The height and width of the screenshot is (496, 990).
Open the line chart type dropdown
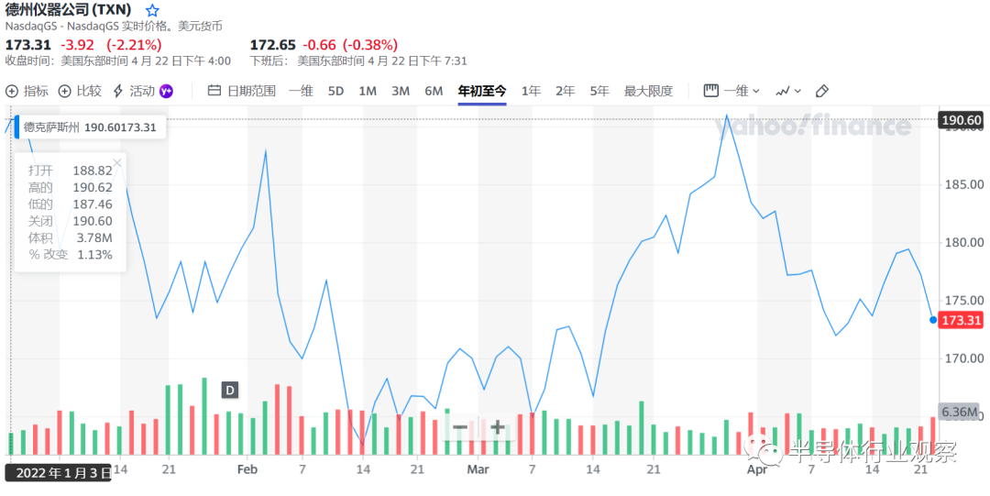pyautogui.click(x=788, y=91)
